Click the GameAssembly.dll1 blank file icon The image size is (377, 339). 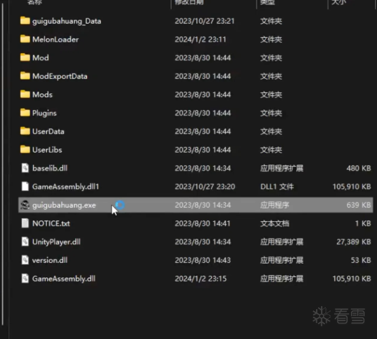[x=25, y=186]
